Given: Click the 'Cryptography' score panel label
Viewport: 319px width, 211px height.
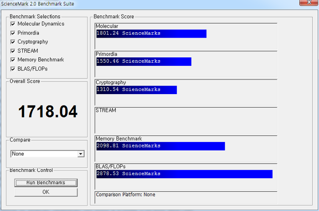Looking at the screenshot, I should (111, 82).
